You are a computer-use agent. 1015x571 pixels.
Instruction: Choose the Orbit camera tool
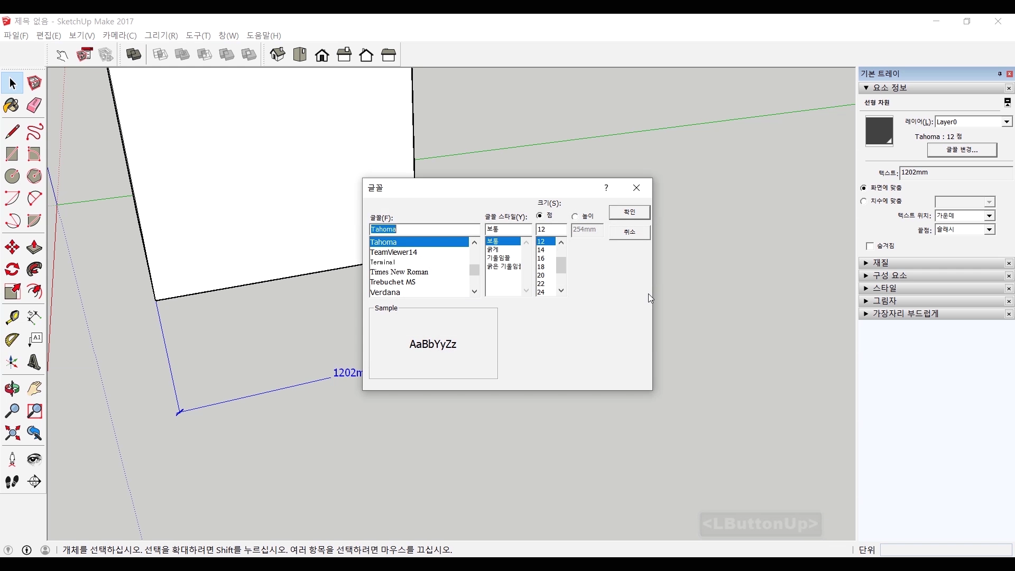12,389
